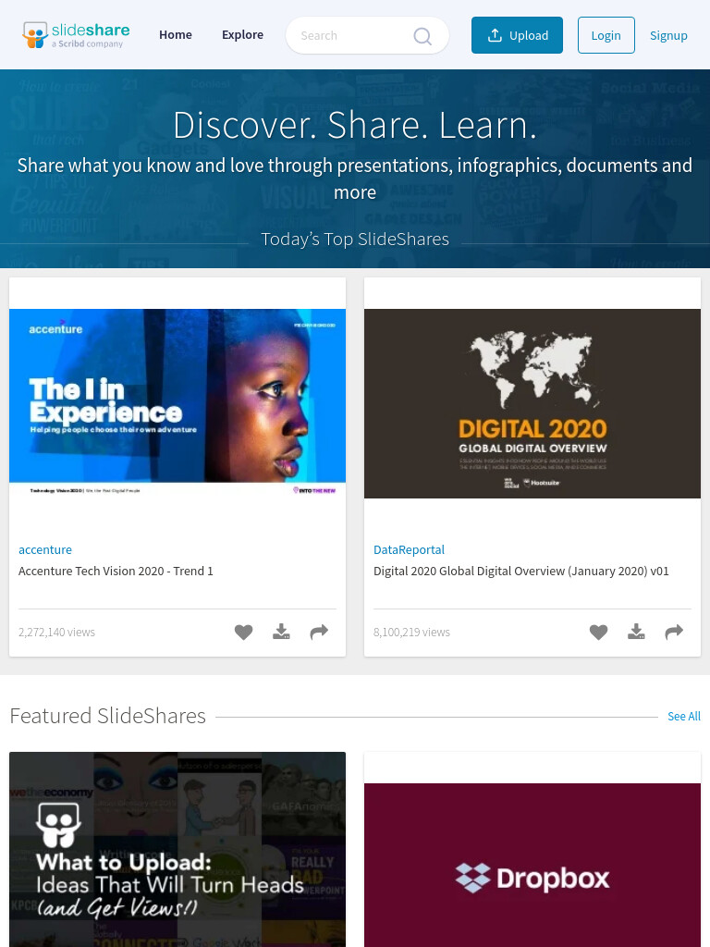Share the Accenture Tech Vision 2020 slideshare

(319, 632)
